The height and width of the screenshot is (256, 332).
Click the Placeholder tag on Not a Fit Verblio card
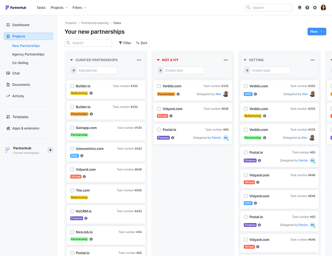point(166,94)
